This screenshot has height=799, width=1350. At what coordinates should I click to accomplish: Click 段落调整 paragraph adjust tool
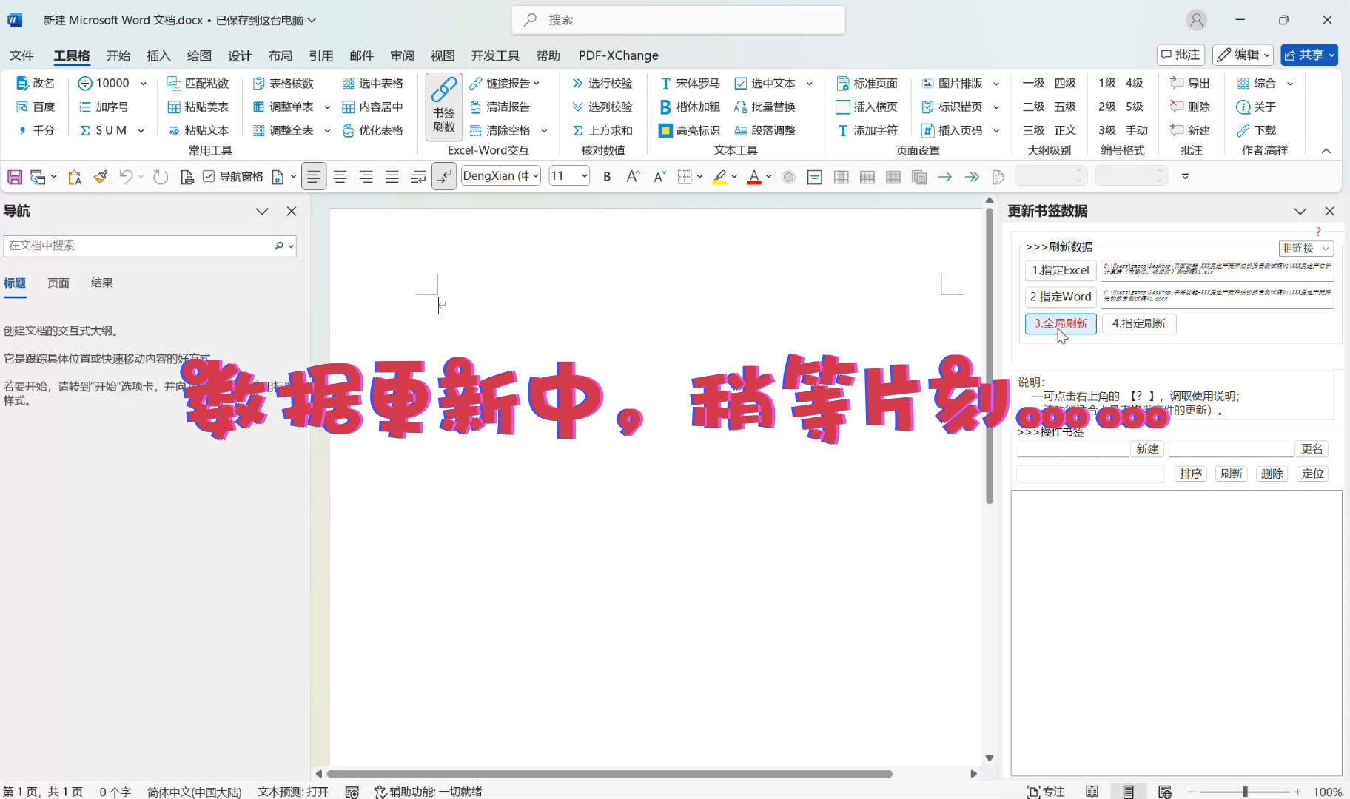pos(765,130)
